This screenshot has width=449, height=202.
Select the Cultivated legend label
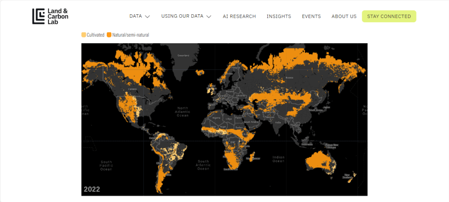pyautogui.click(x=95, y=35)
